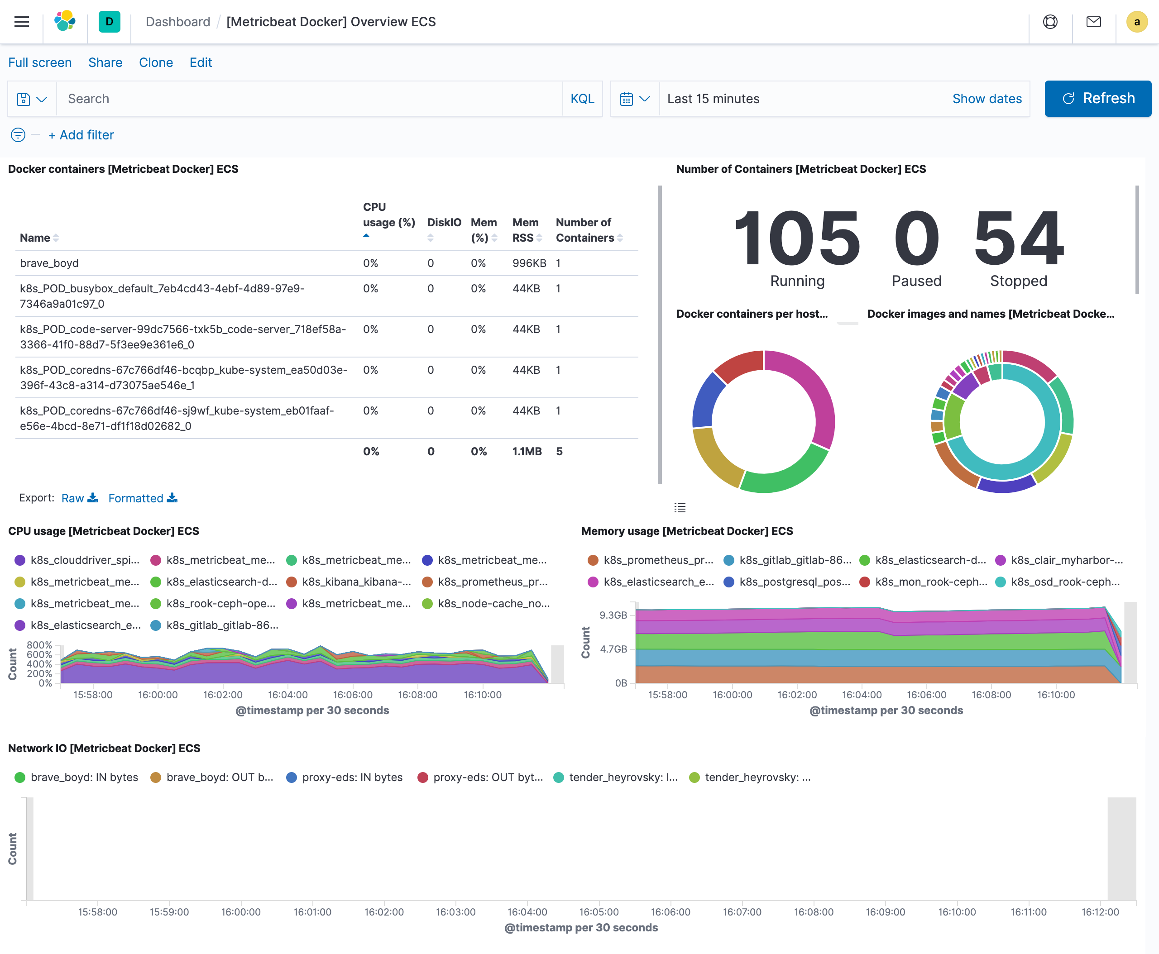Toggle proxy-eds: IN bytes legend swatch
This screenshot has height=954, width=1159.
(292, 777)
